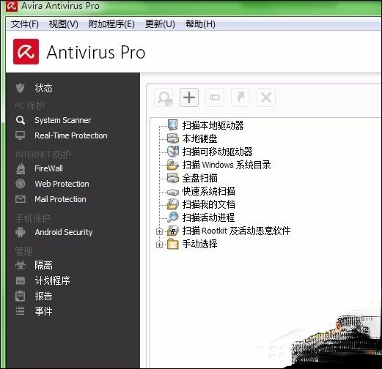The height and width of the screenshot is (369, 382).
Task: Click the documents folder icon of 扫描我的文档
Action: pos(173,204)
